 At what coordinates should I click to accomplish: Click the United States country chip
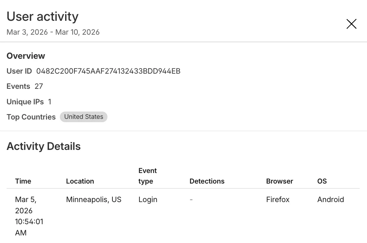pyautogui.click(x=83, y=117)
